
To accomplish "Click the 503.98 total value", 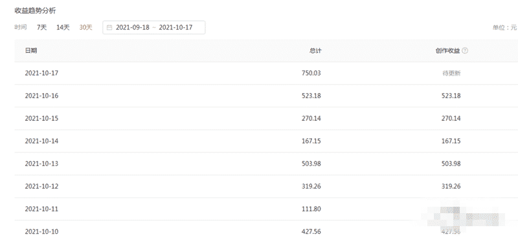I will pos(311,163).
